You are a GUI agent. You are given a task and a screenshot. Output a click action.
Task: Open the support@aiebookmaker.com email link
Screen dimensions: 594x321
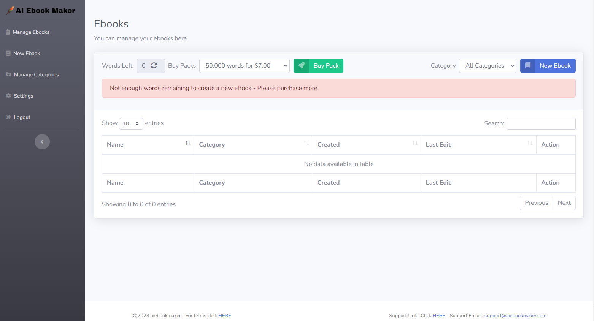pyautogui.click(x=515, y=316)
